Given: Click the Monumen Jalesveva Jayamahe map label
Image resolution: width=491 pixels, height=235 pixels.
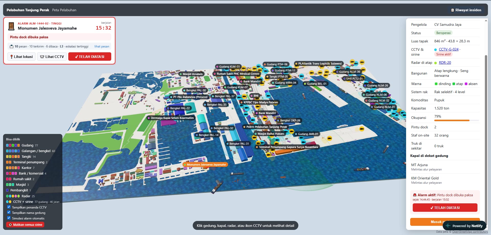Looking at the screenshot, I should (205, 165).
